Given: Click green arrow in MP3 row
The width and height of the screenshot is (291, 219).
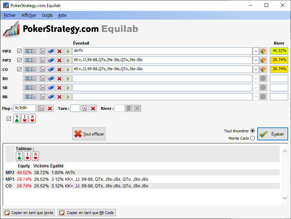Looking at the screenshot, I should (x=68, y=60).
